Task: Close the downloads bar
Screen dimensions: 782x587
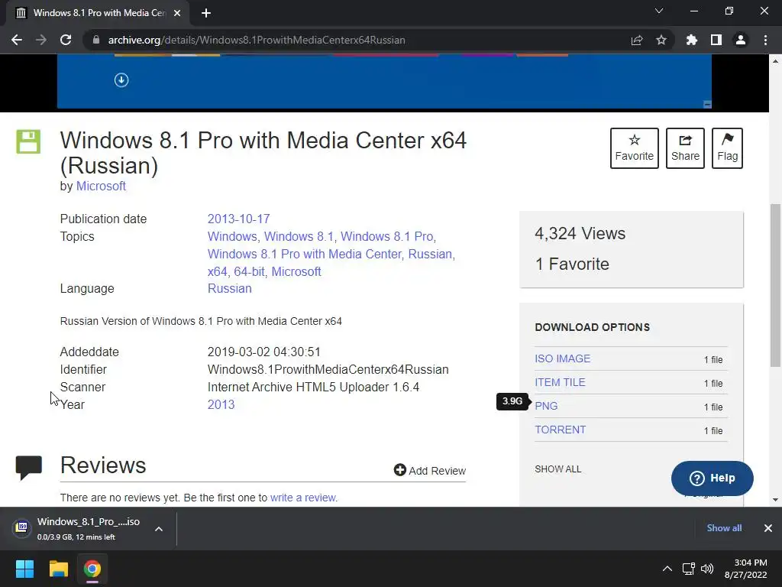Action: (768, 528)
